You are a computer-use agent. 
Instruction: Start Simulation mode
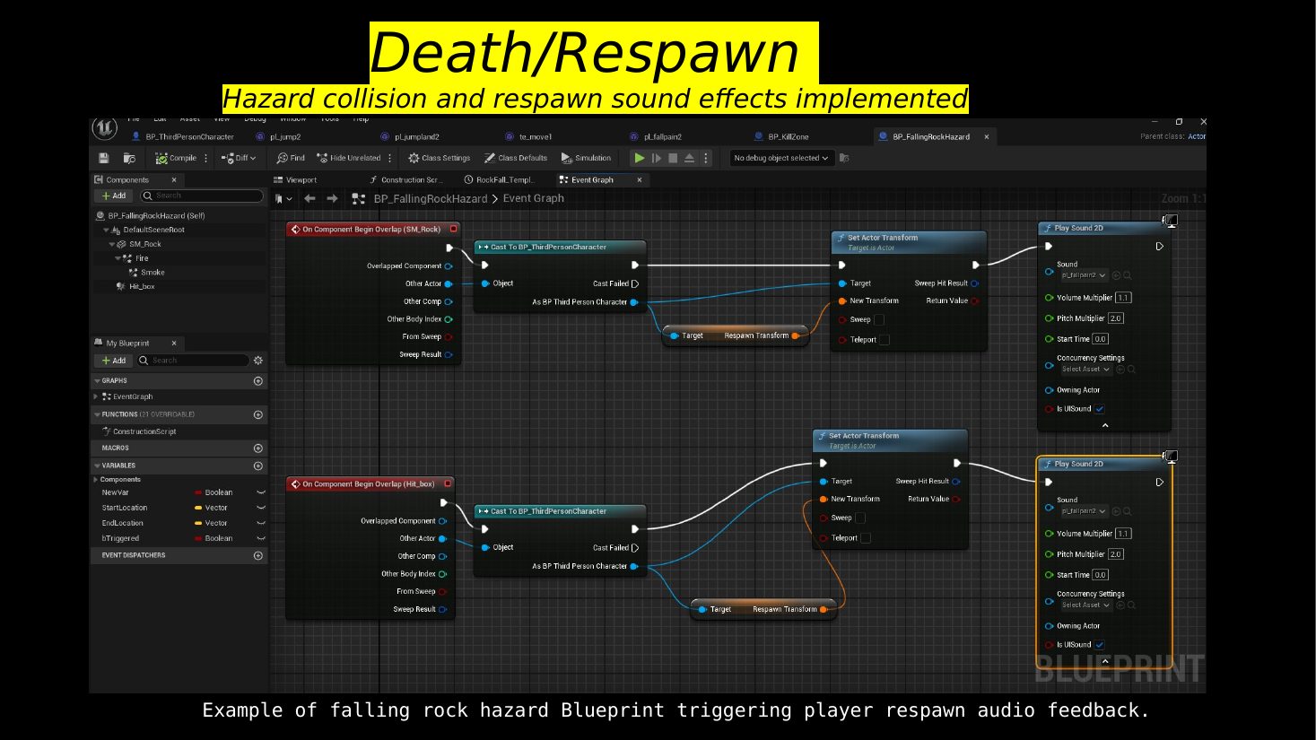pos(586,158)
